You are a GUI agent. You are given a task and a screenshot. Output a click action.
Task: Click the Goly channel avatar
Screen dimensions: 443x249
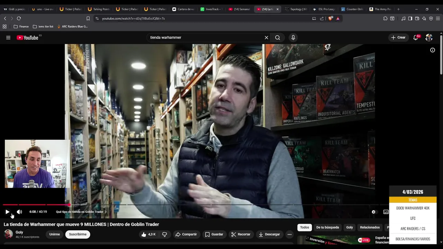pyautogui.click(x=8, y=234)
